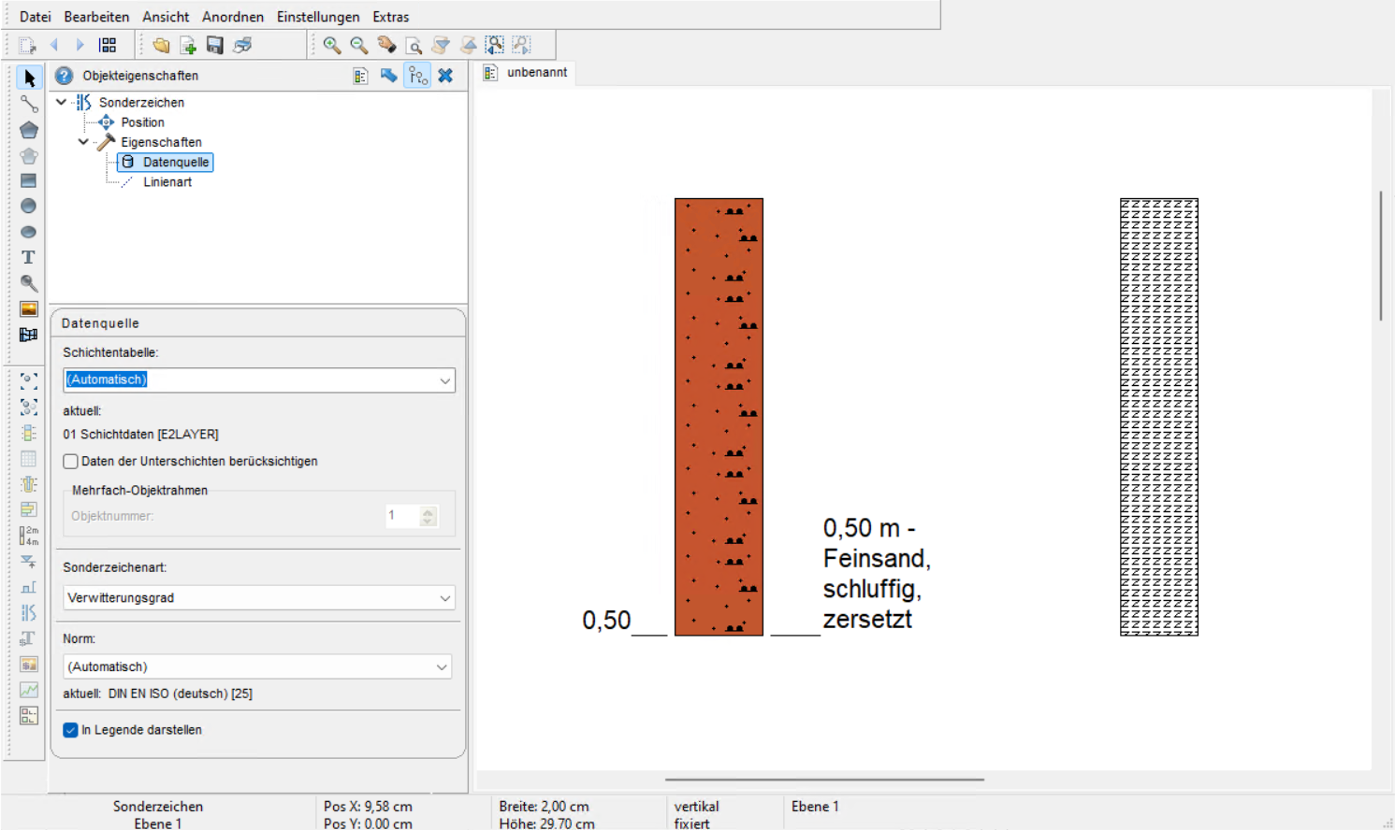Click the grid overview toolbar icon
Screen dimensions: 1395x830
click(109, 45)
